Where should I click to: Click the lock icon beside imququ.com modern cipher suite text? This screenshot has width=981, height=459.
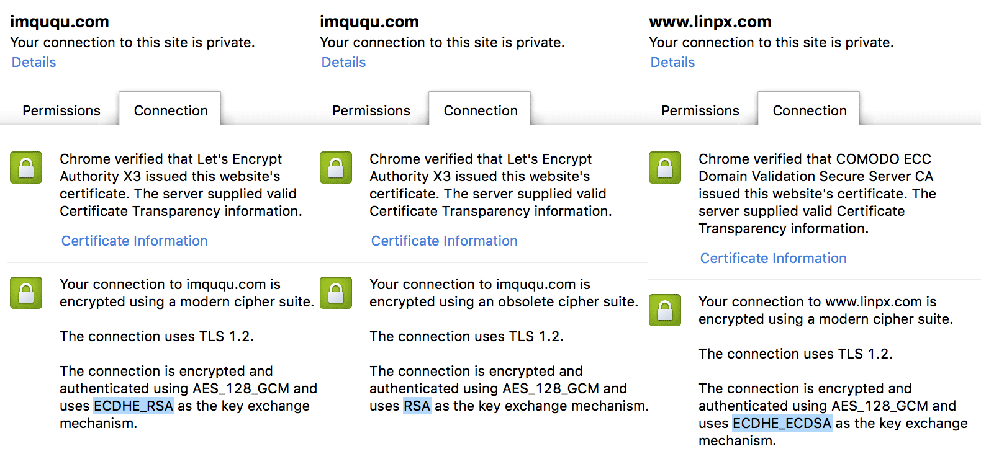(x=26, y=293)
